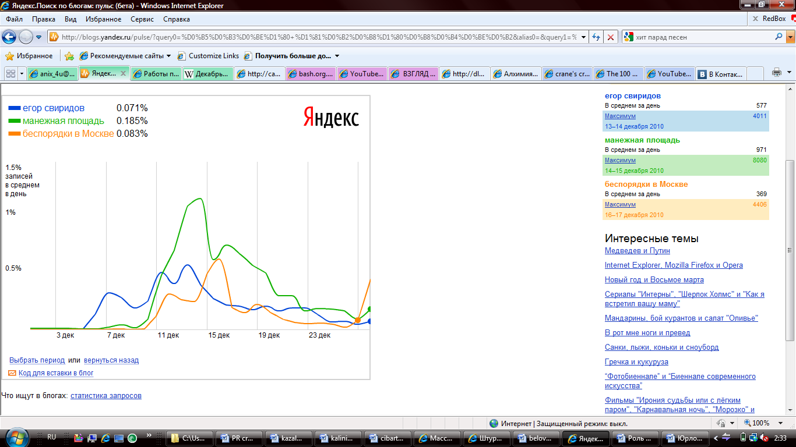796x447 pixels.
Task: Click the volume muted tray icon
Action: point(764,438)
